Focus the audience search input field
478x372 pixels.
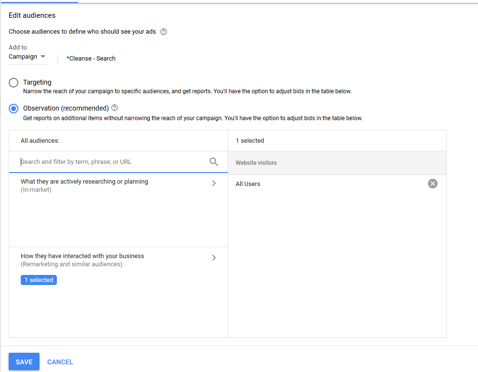click(x=113, y=161)
